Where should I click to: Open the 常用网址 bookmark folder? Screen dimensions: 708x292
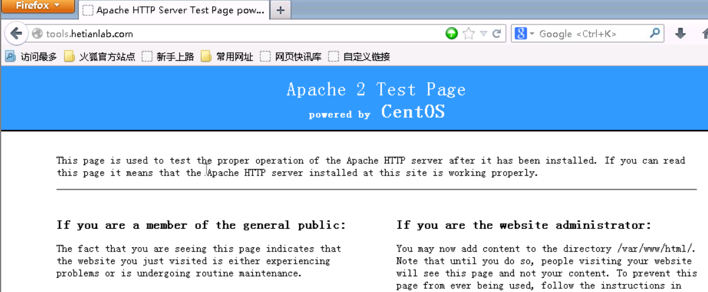tap(227, 57)
